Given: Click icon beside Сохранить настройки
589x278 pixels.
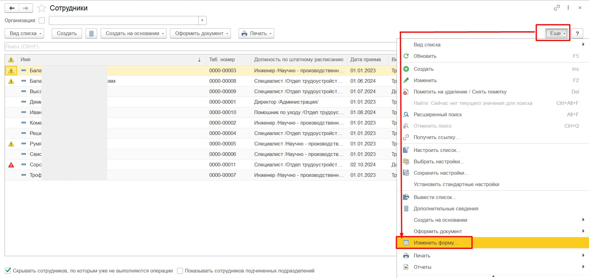Looking at the screenshot, I should (406, 173).
